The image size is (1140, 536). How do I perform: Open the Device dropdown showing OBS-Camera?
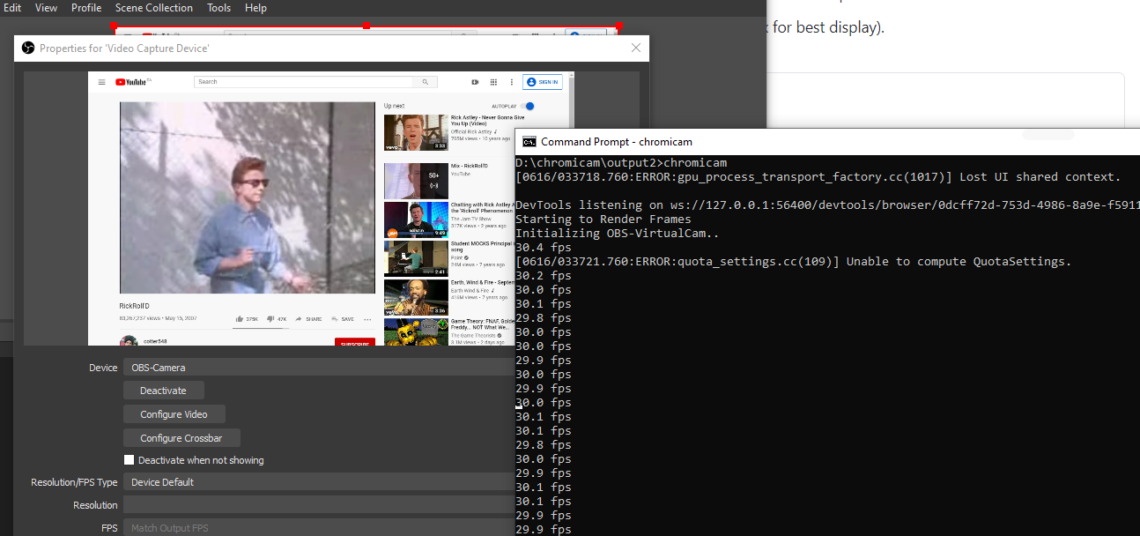[x=319, y=368]
